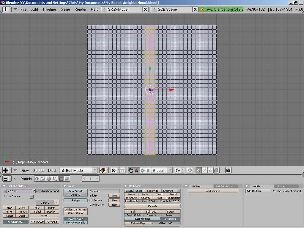Toggle Double Sided option
Screen dimensions: 304x228
75,219
